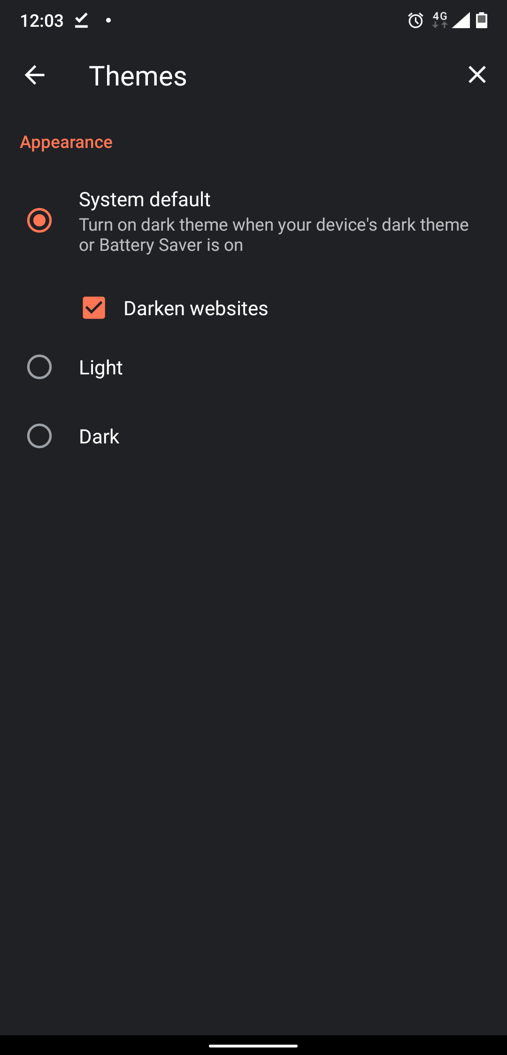This screenshot has height=1055, width=507.
Task: Click the Darken websites label text
Action: (196, 309)
